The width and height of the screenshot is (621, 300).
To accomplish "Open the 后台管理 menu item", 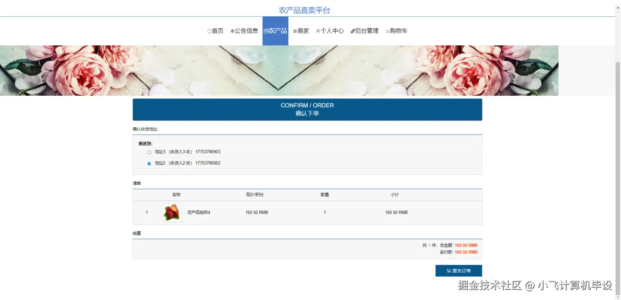I will [365, 31].
